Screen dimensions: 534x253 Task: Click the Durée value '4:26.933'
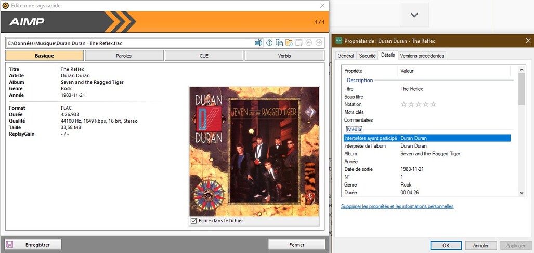click(x=70, y=114)
